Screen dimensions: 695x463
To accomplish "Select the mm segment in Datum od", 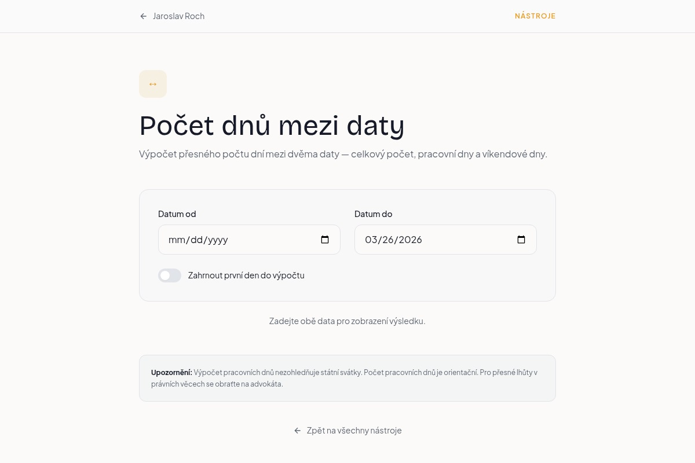I will [176, 240].
